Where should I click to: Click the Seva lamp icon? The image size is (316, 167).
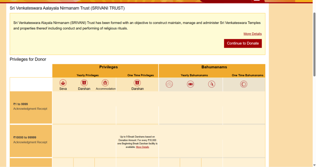coord(63,83)
